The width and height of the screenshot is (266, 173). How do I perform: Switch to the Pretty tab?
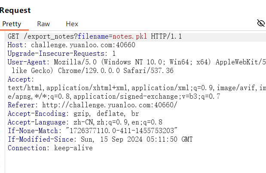(12, 24)
